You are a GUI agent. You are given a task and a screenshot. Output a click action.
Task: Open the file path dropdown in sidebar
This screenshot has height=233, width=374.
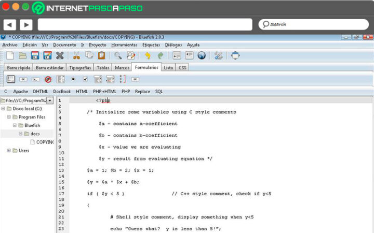50,100
